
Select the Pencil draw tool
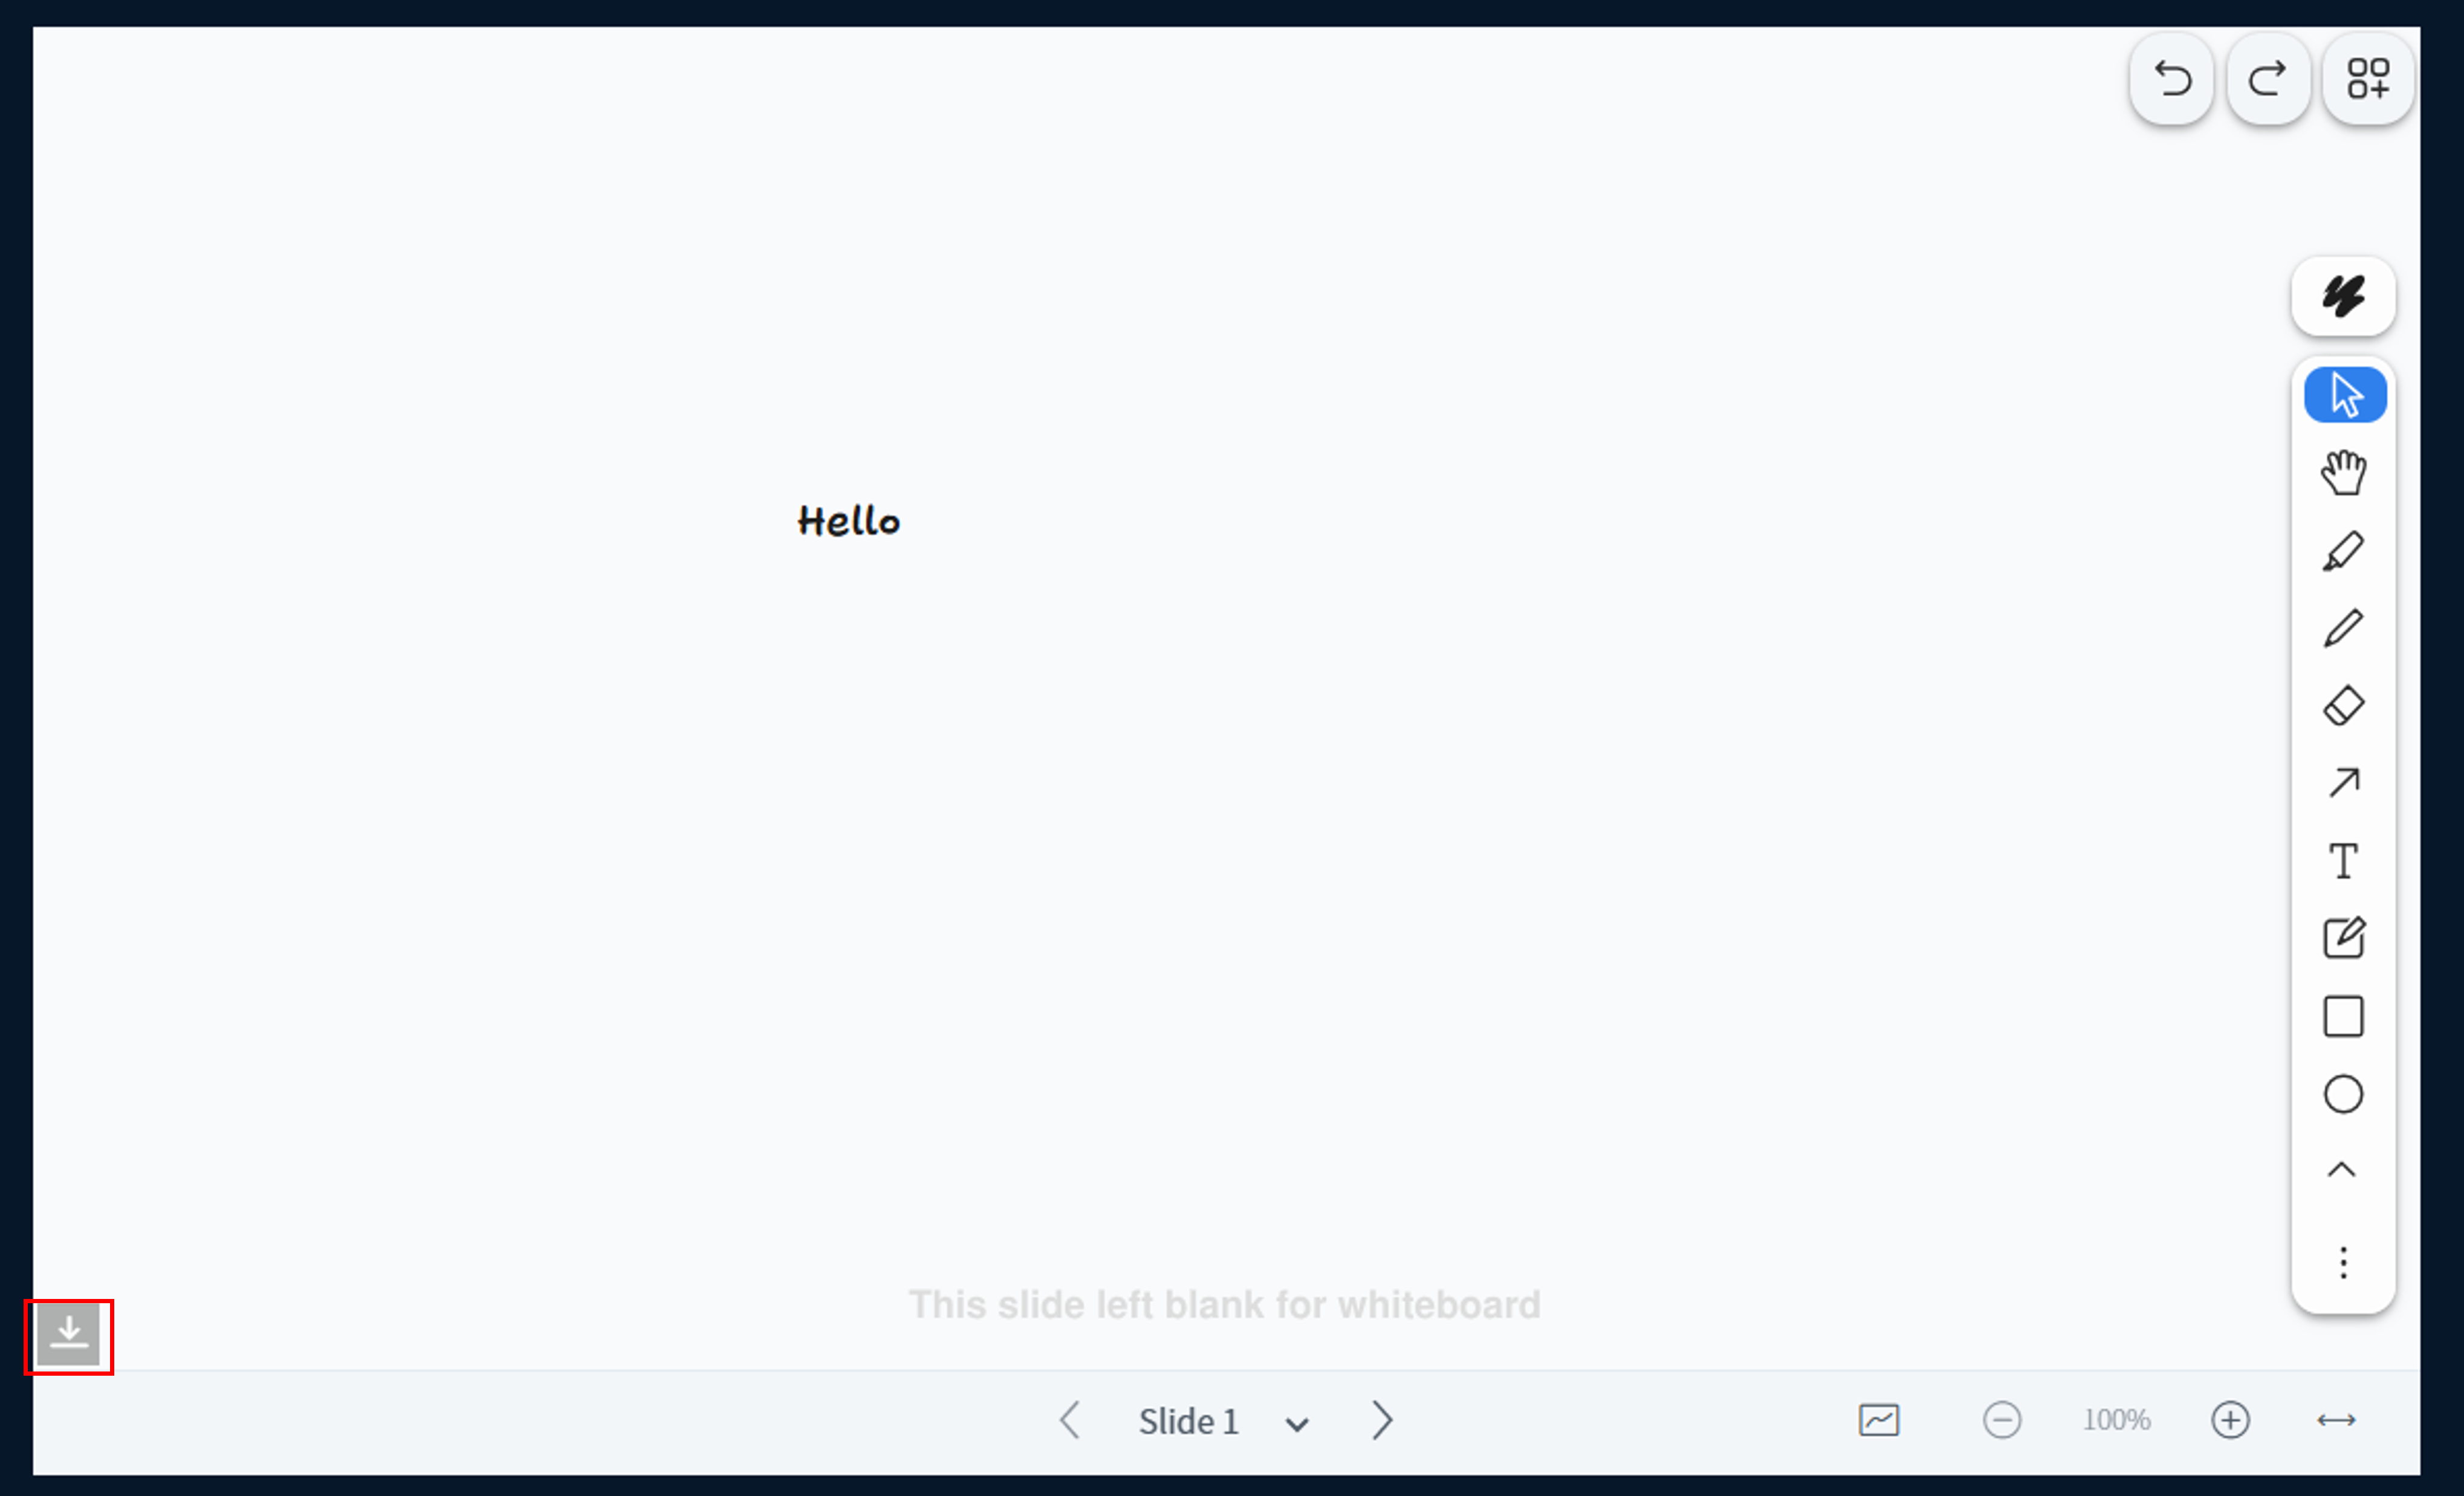pyautogui.click(x=2343, y=629)
